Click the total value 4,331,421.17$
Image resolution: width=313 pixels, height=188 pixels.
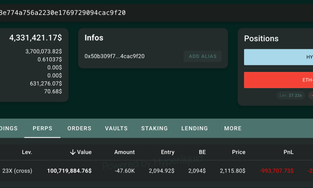tap(36, 38)
